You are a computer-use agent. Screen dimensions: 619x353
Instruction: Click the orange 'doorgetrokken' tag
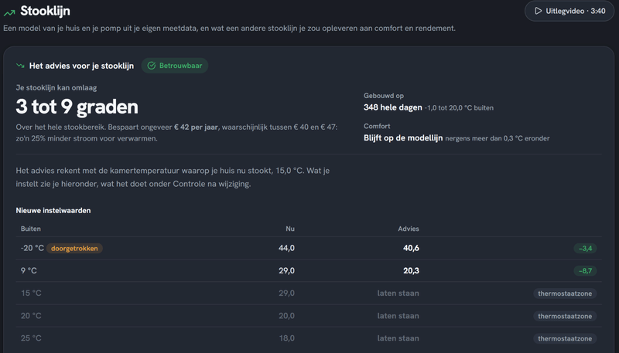(x=74, y=248)
